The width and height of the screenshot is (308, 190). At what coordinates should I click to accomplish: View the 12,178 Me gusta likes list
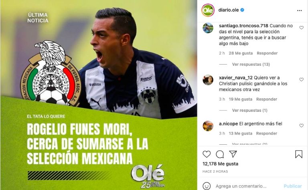[x=220, y=164]
